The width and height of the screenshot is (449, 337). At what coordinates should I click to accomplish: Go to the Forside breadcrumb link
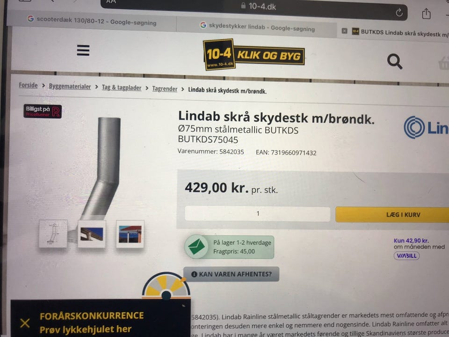(28, 85)
